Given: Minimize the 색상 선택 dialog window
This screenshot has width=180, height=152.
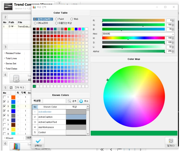Looking at the screenshot, I should tap(157, 7).
